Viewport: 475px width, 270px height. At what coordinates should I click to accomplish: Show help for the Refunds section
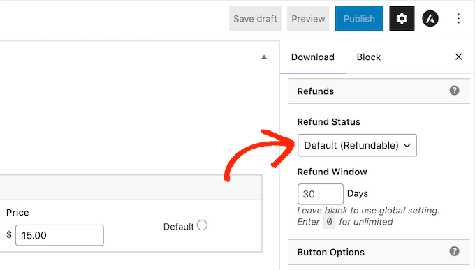pyautogui.click(x=454, y=91)
